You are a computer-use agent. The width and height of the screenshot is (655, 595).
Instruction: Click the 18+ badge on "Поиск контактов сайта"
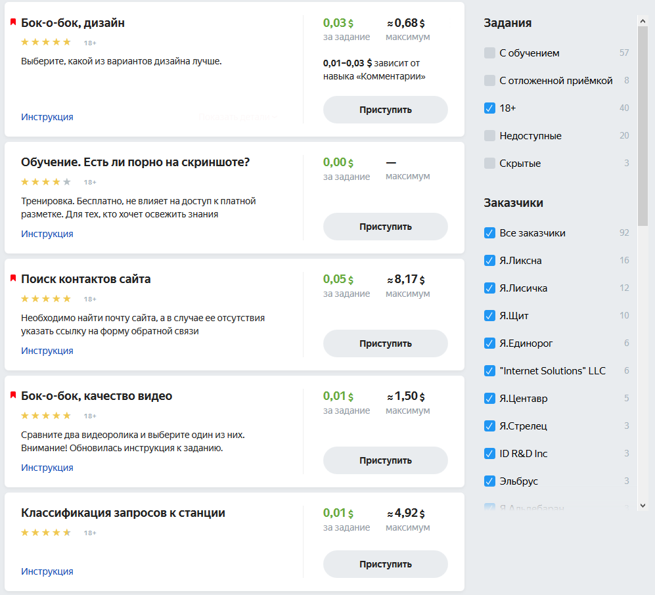click(90, 299)
